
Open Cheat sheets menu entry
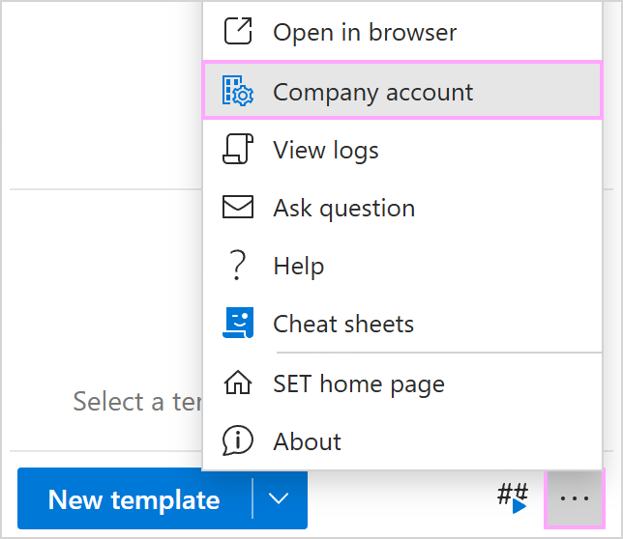402,324
